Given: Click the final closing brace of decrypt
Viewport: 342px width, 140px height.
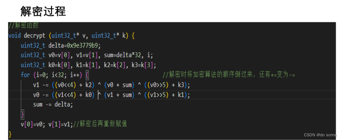Looking at the screenshot, I should click(x=10, y=134).
